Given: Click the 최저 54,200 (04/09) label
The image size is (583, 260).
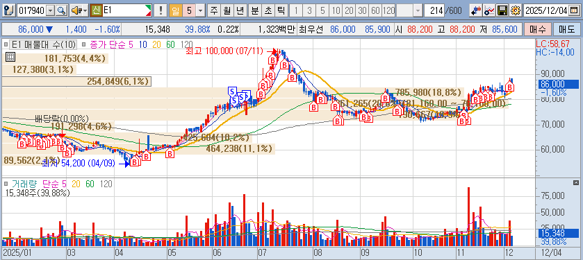Looking at the screenshot, I should (x=78, y=163).
